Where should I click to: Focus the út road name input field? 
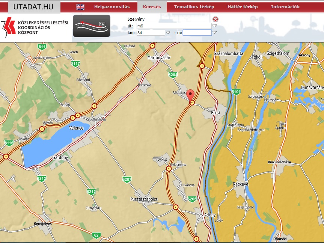point(174,26)
